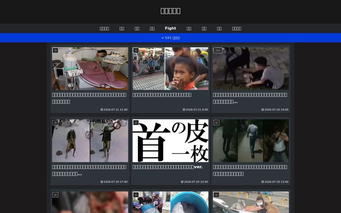The width and height of the screenshot is (341, 213).
Task: Open the post title dated 2026-07-20 13:40
Action: [250, 170]
